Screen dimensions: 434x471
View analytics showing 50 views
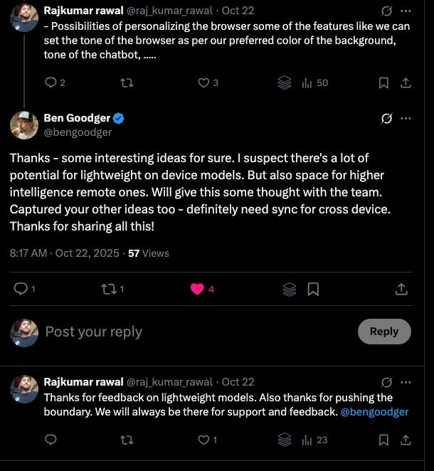coord(314,83)
